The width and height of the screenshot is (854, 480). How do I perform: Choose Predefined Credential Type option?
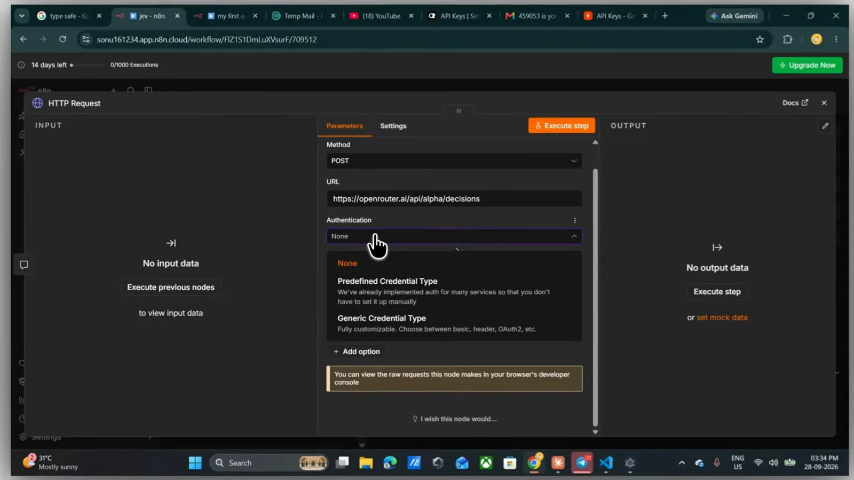(x=454, y=291)
